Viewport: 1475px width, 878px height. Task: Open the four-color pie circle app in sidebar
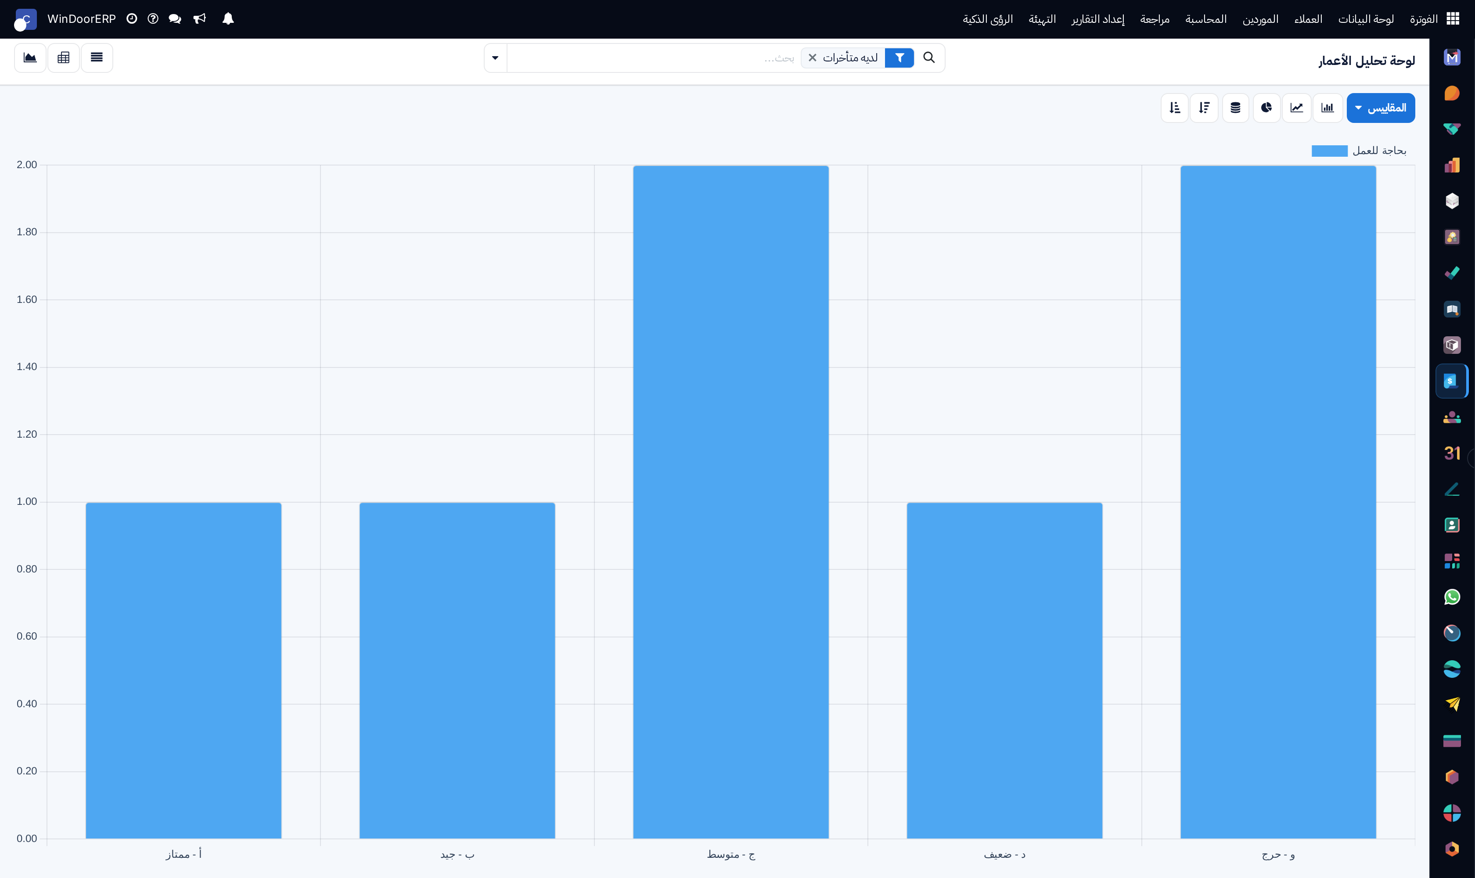tap(1452, 813)
